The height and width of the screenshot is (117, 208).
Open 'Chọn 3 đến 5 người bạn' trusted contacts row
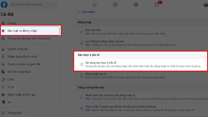142,108
